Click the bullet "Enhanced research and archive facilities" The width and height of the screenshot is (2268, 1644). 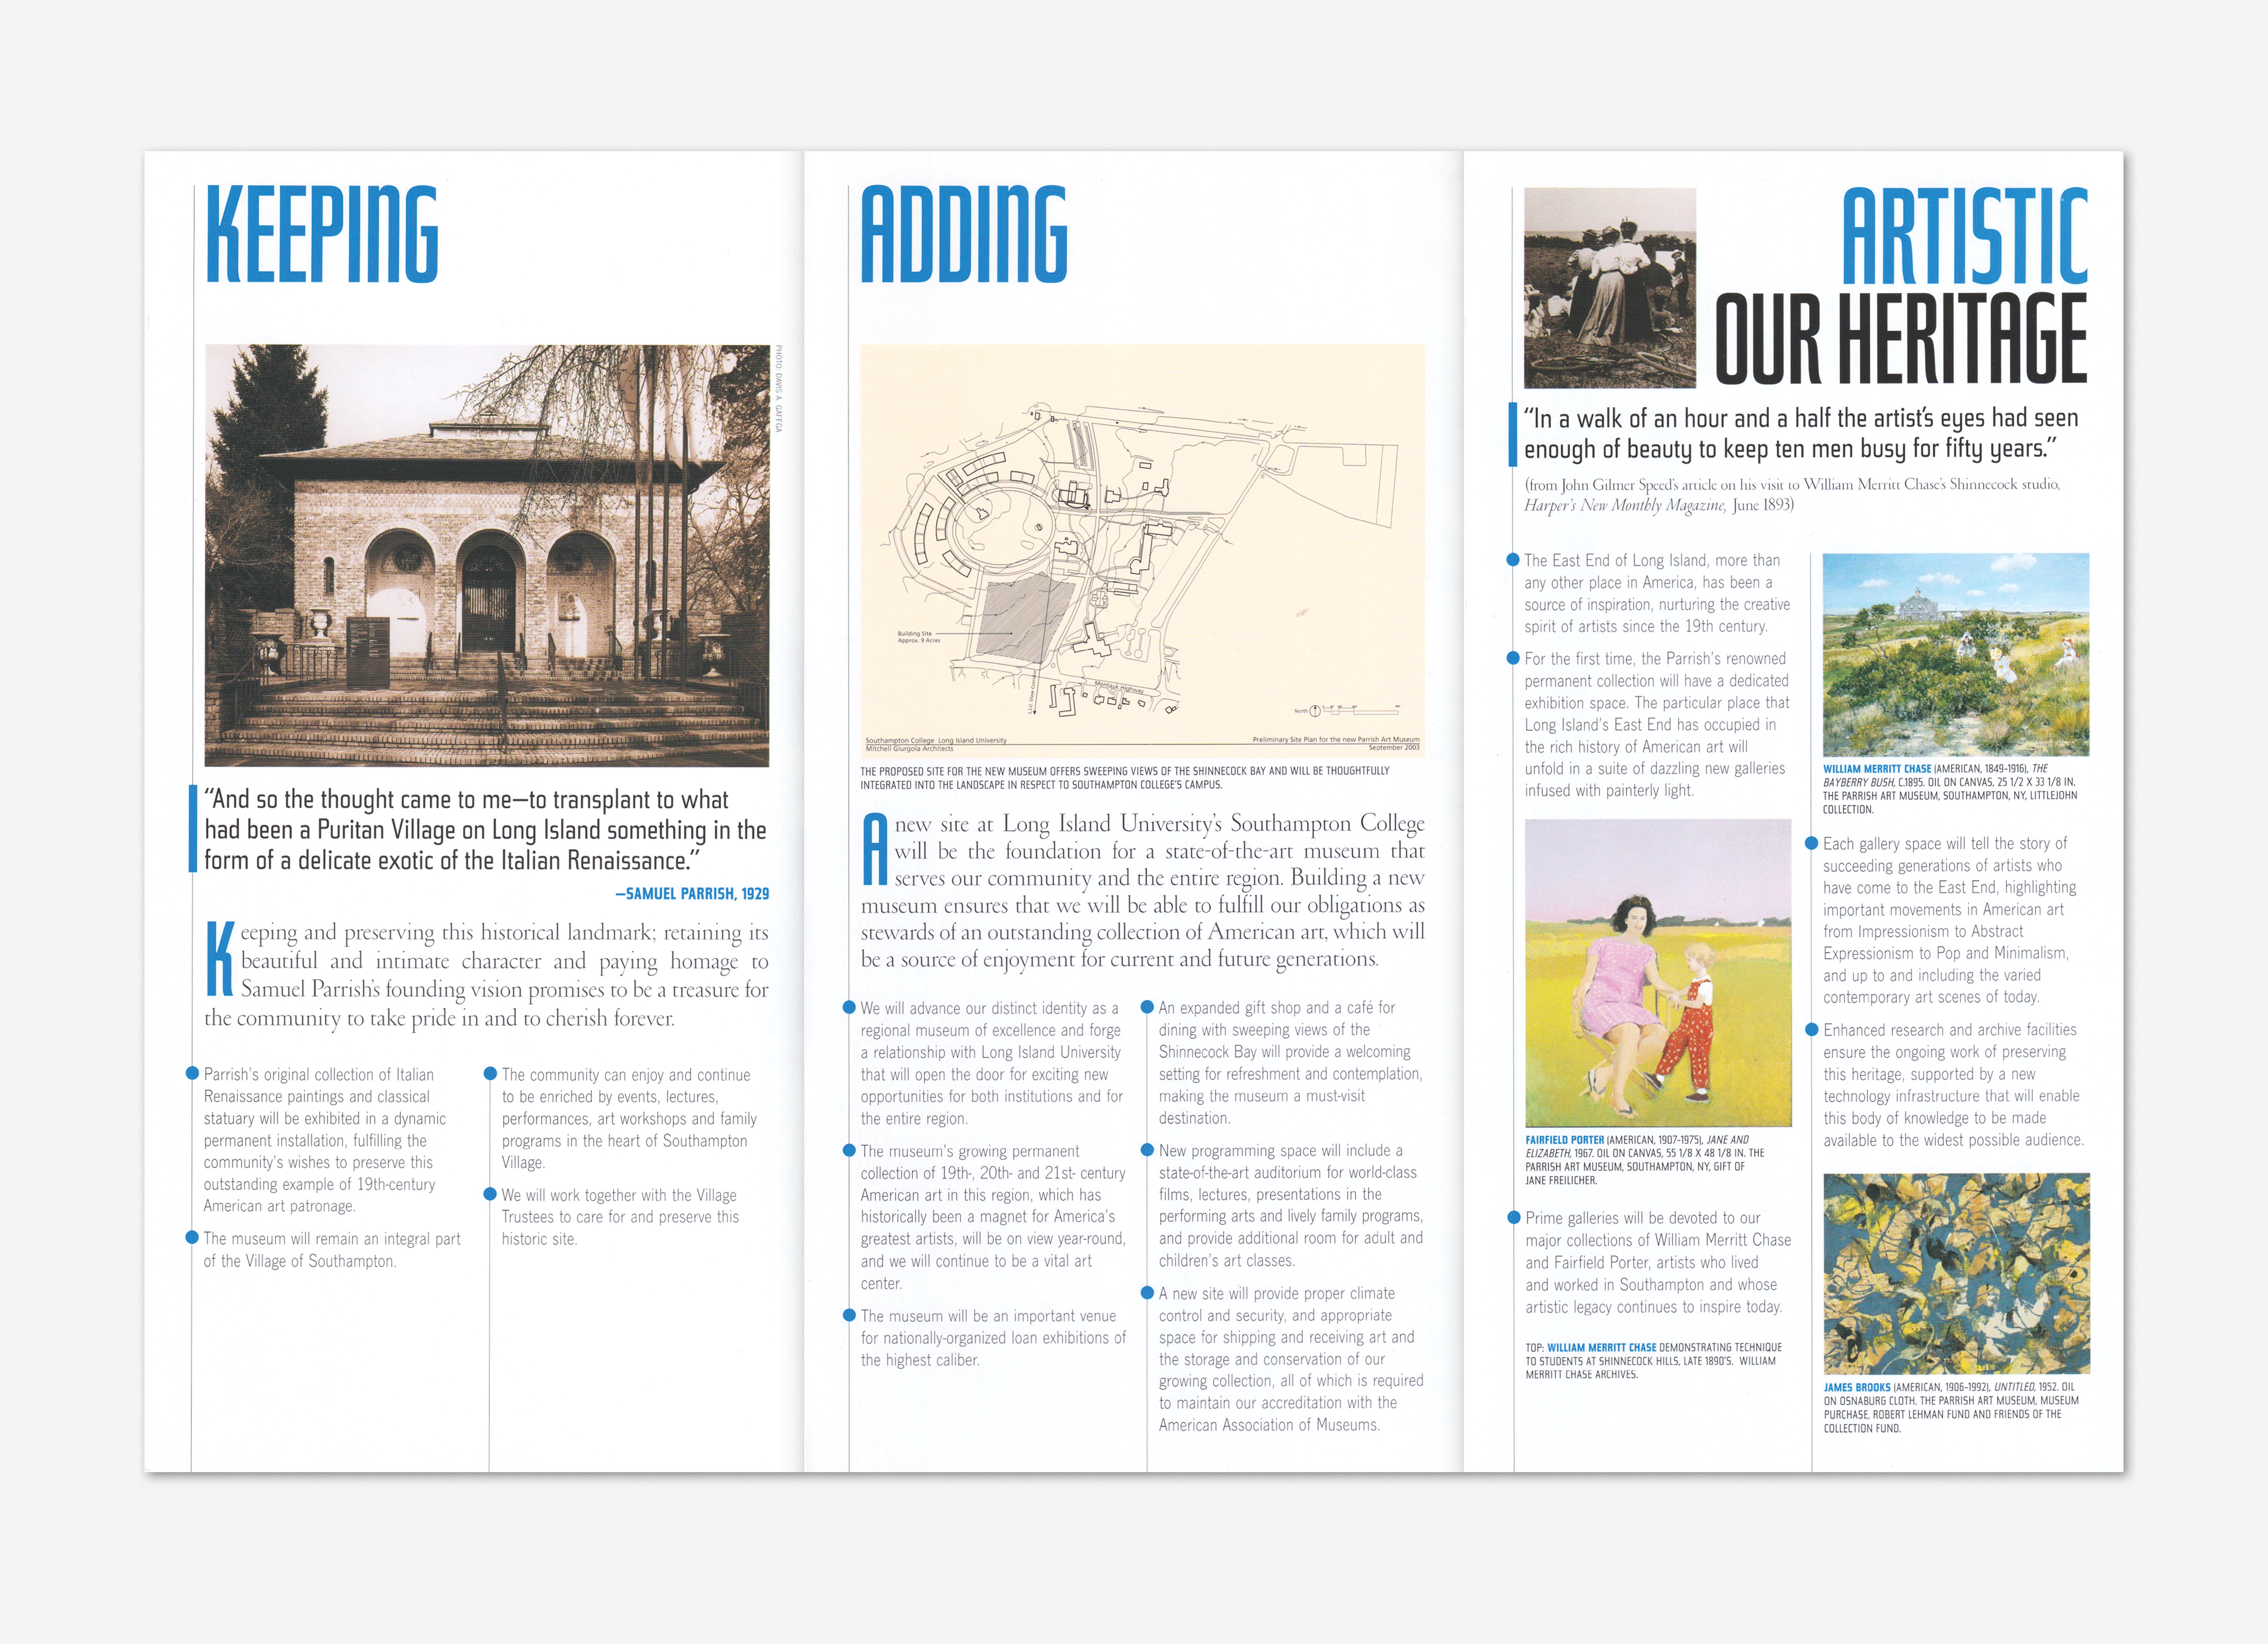pos(1953,1085)
